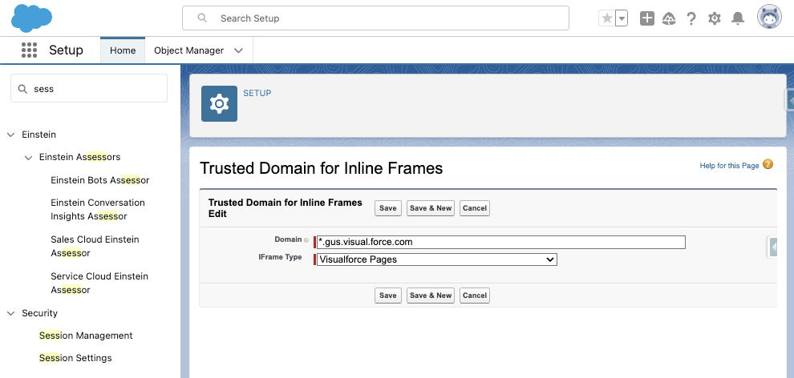
Task: Open the Help for this Page link
Action: coord(729,166)
